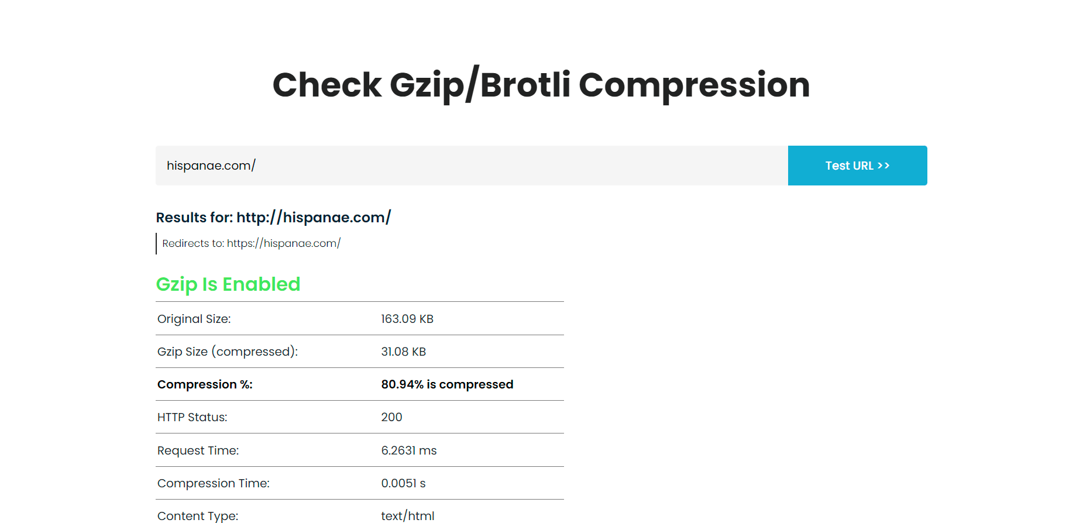1083x523 pixels.
Task: Click the 200 status code value
Action: (391, 417)
